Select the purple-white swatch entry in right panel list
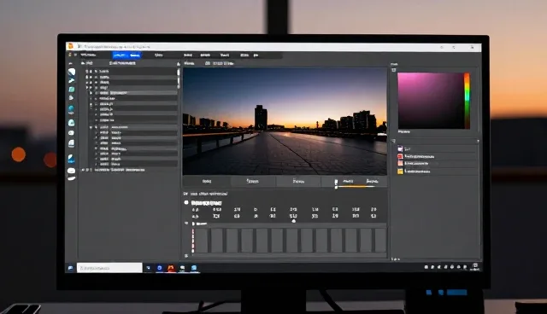 coord(438,148)
